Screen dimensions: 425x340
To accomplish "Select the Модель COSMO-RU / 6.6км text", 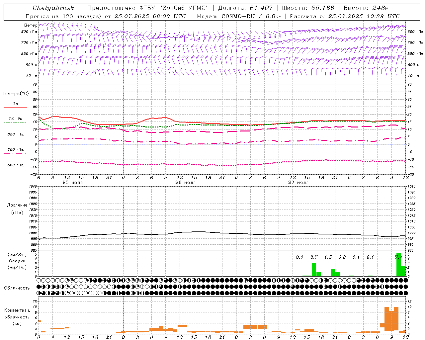I will [x=239, y=16].
